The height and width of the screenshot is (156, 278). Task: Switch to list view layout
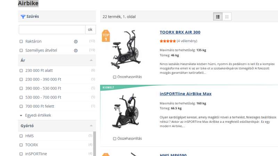click(218, 17)
